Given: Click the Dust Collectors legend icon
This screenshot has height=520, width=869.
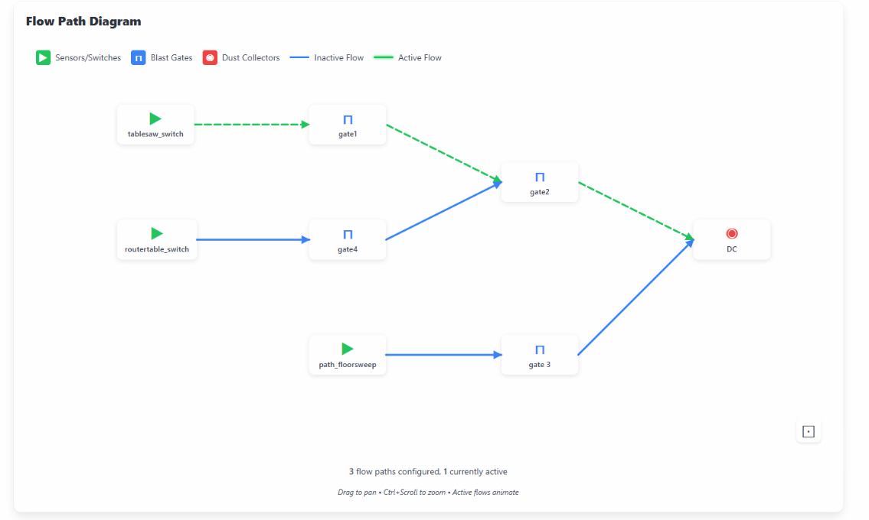Looking at the screenshot, I should coord(210,57).
